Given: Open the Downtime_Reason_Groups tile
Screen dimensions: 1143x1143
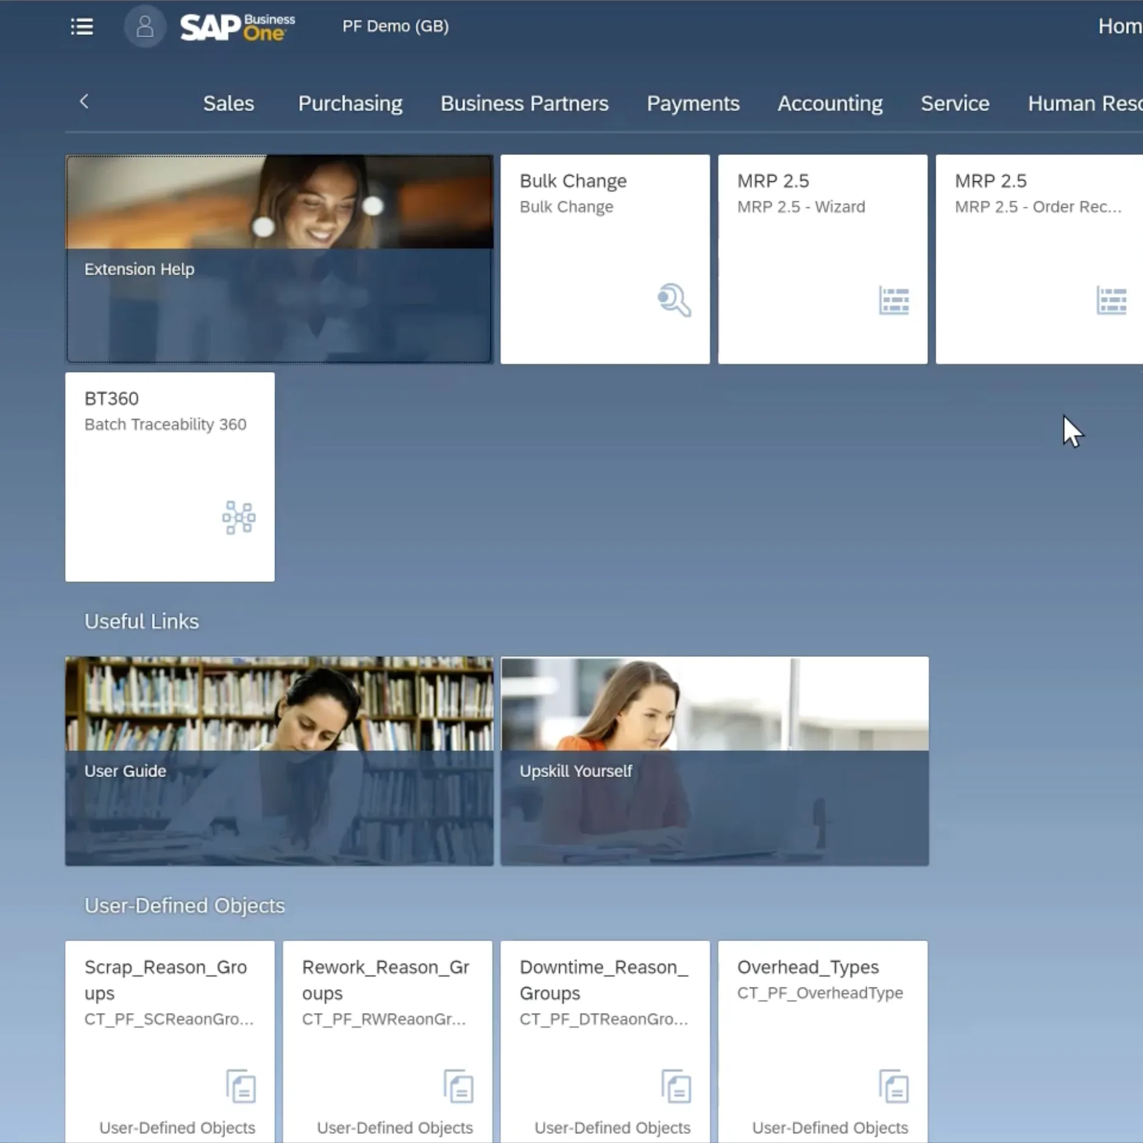Looking at the screenshot, I should pos(604,1037).
